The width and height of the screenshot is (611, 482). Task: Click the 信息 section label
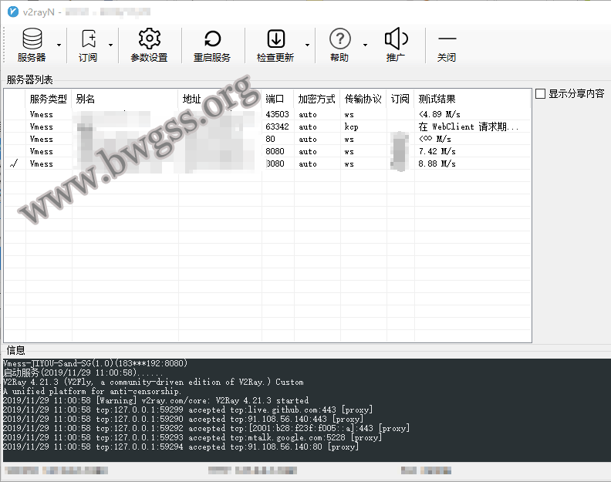tap(15, 350)
